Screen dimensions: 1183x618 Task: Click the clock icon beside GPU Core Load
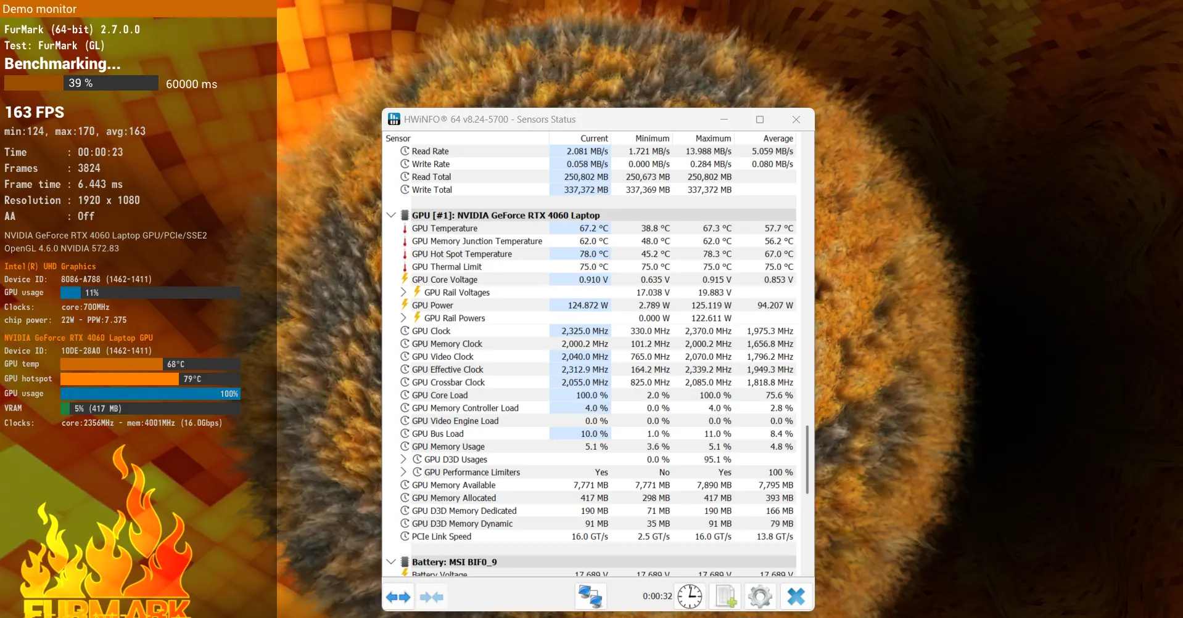[x=405, y=395]
